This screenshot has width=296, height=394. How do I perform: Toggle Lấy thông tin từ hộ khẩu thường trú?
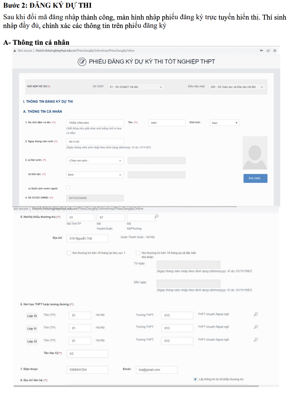click(x=195, y=379)
